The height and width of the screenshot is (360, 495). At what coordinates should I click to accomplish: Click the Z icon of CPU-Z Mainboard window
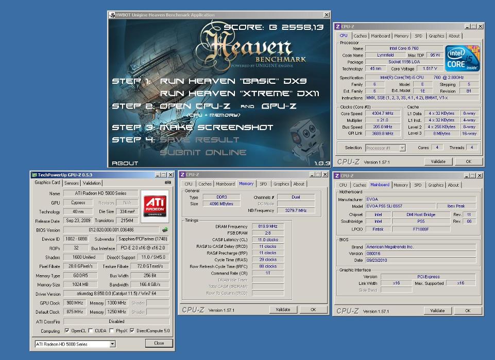[337, 175]
